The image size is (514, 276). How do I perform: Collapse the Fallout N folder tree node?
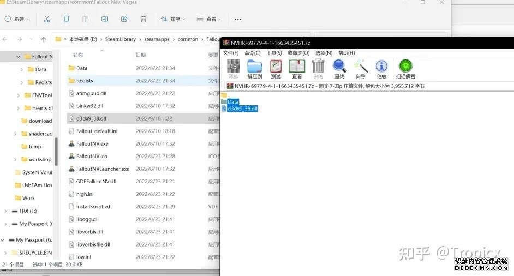pyautogui.click(x=19, y=56)
